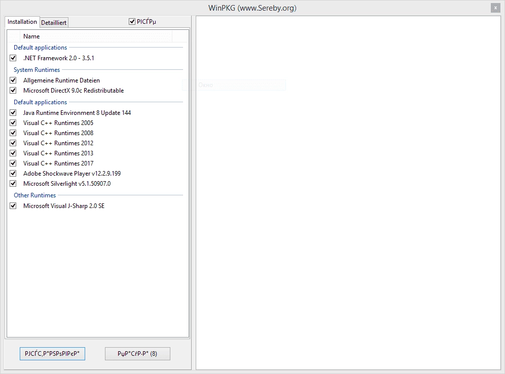Image resolution: width=505 pixels, height=374 pixels.
Task: Select 'Allgemeine Runtime Dateien' row text
Action: (x=61, y=80)
